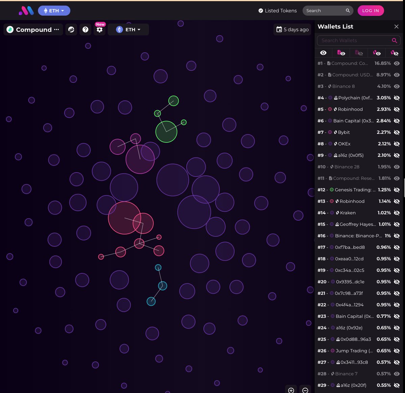The width and height of the screenshot is (405, 393).
Task: Hide exchanges using the pink arrows crossed-eye icon
Action: tap(394, 53)
